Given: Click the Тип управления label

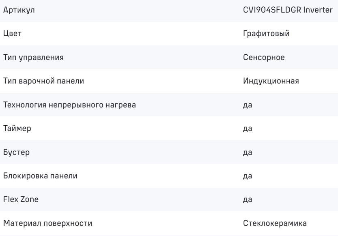Looking at the screenshot, I should point(33,58).
